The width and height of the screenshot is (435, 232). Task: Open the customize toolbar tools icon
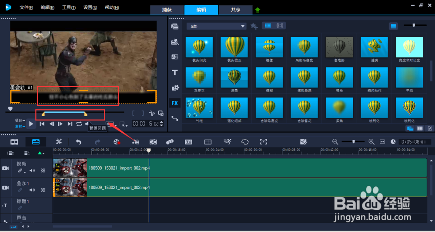59,142
